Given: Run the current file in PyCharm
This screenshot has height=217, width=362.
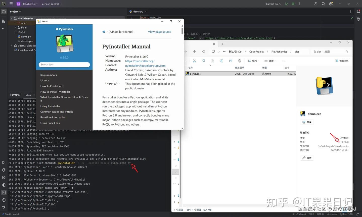Looking at the screenshot, I should (287, 4).
